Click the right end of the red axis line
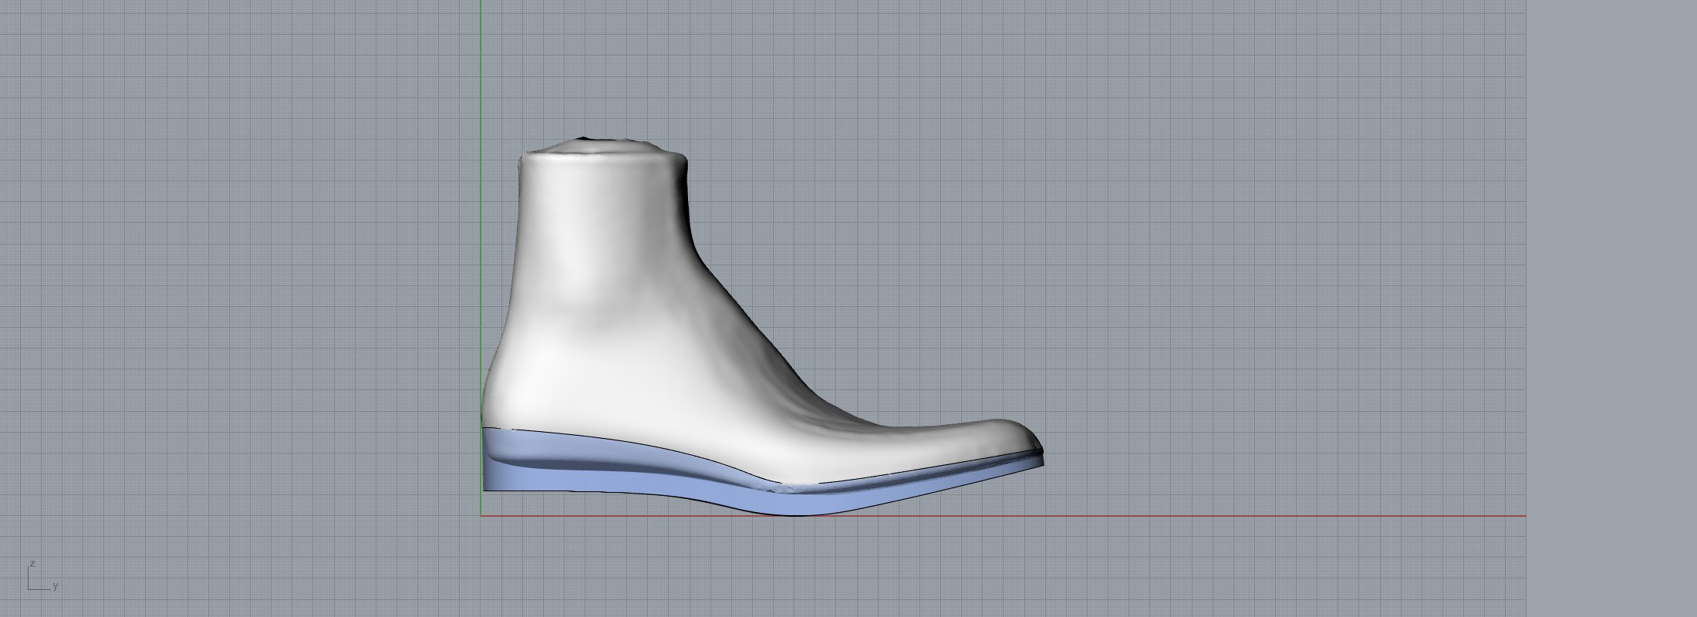Screen dimensions: 1697x617 click(x=1523, y=515)
